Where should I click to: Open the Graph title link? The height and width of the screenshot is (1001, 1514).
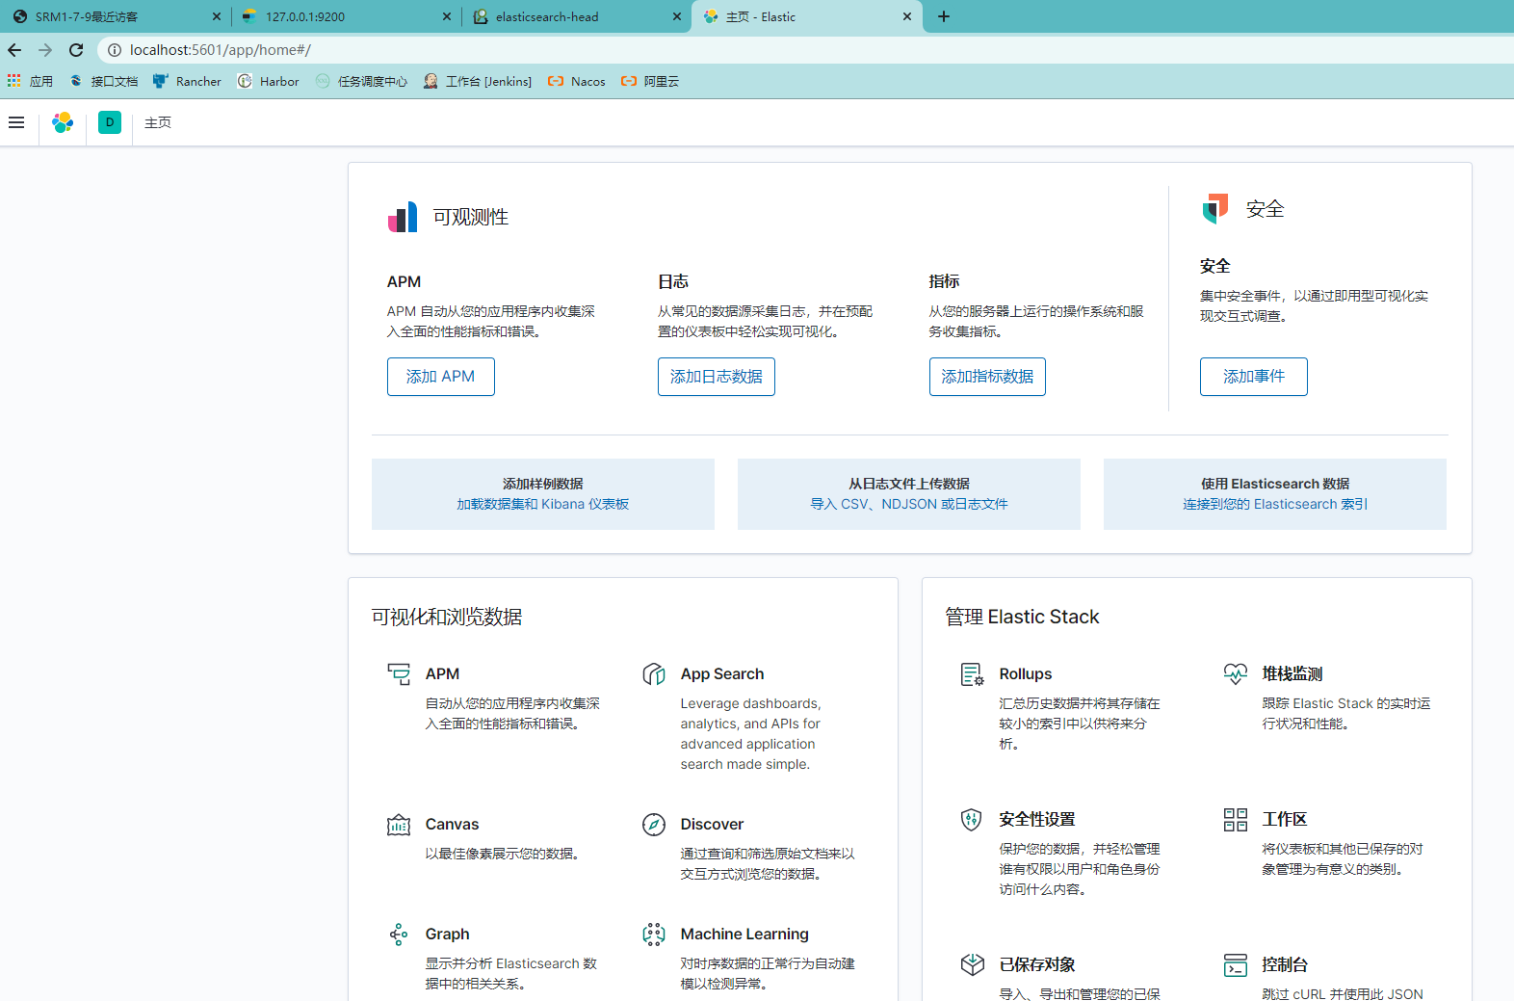coord(448,935)
